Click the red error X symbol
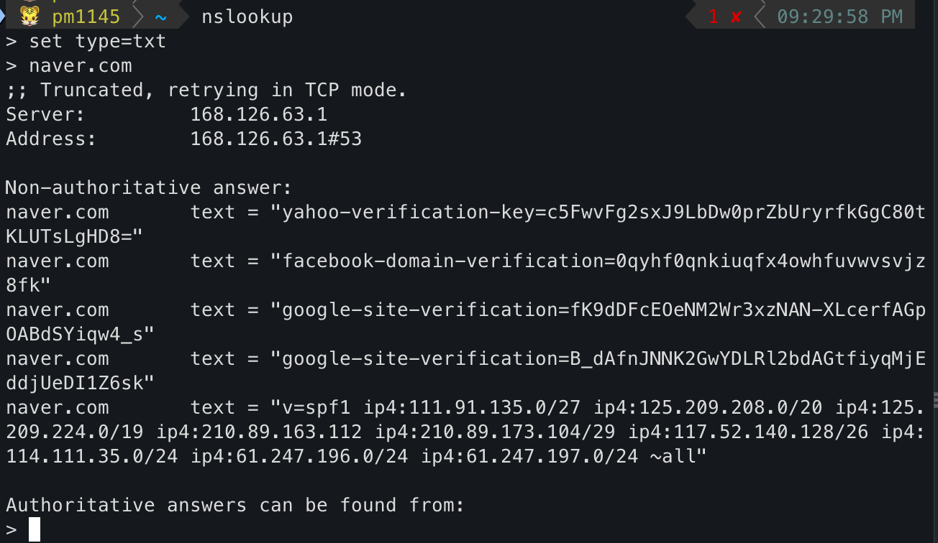The height and width of the screenshot is (543, 938). tap(736, 17)
